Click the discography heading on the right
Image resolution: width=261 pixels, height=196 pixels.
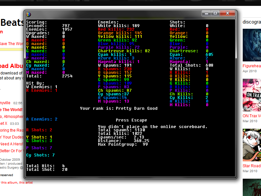pos(252,22)
